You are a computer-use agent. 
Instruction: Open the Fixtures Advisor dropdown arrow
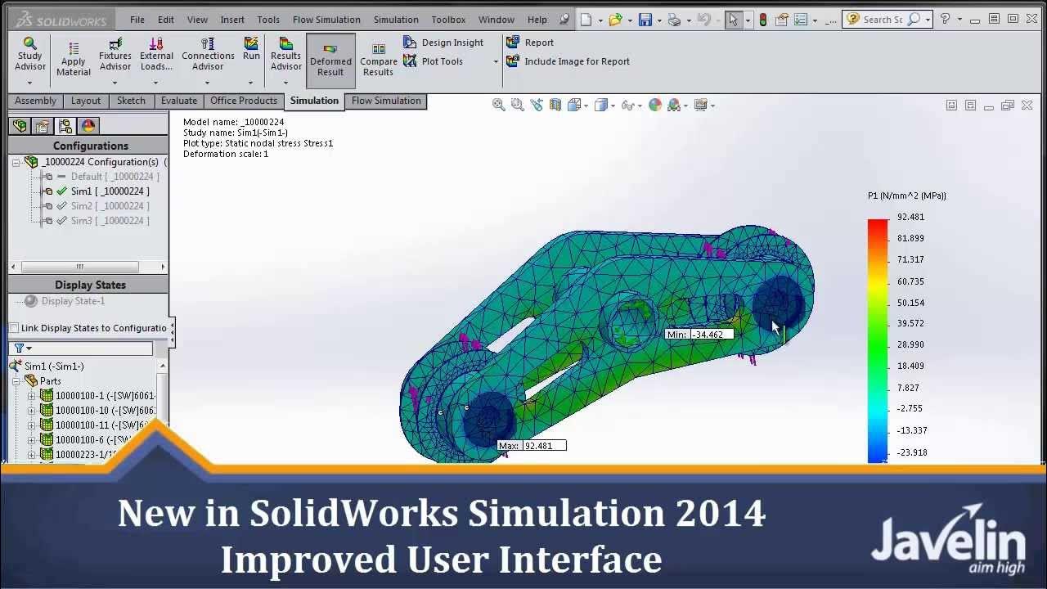point(115,83)
